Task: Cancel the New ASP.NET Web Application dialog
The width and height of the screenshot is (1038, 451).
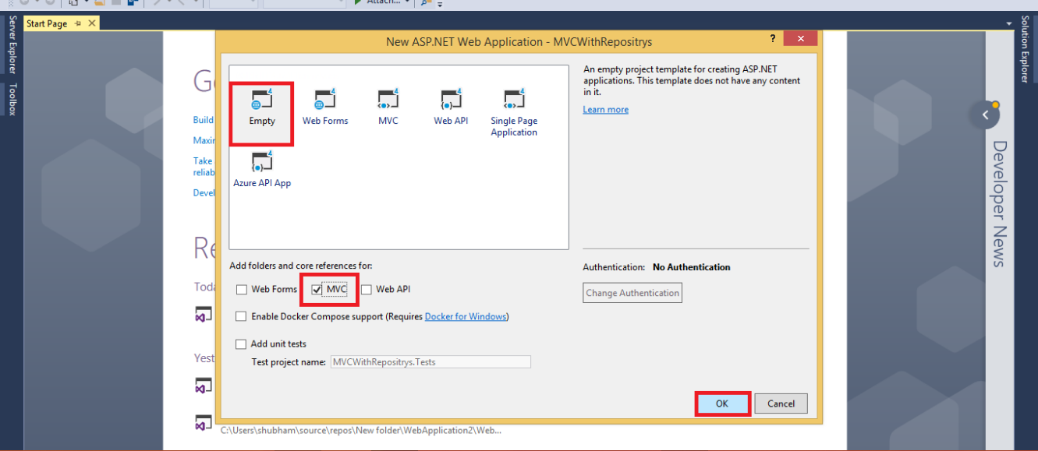Action: pos(781,403)
